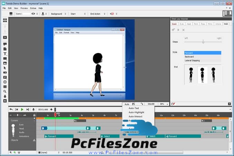Toggle the scene visibility eye icon
This screenshot has height=156, width=234.
pos(34,14)
